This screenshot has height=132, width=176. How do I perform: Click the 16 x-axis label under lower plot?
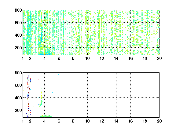[130, 121]
